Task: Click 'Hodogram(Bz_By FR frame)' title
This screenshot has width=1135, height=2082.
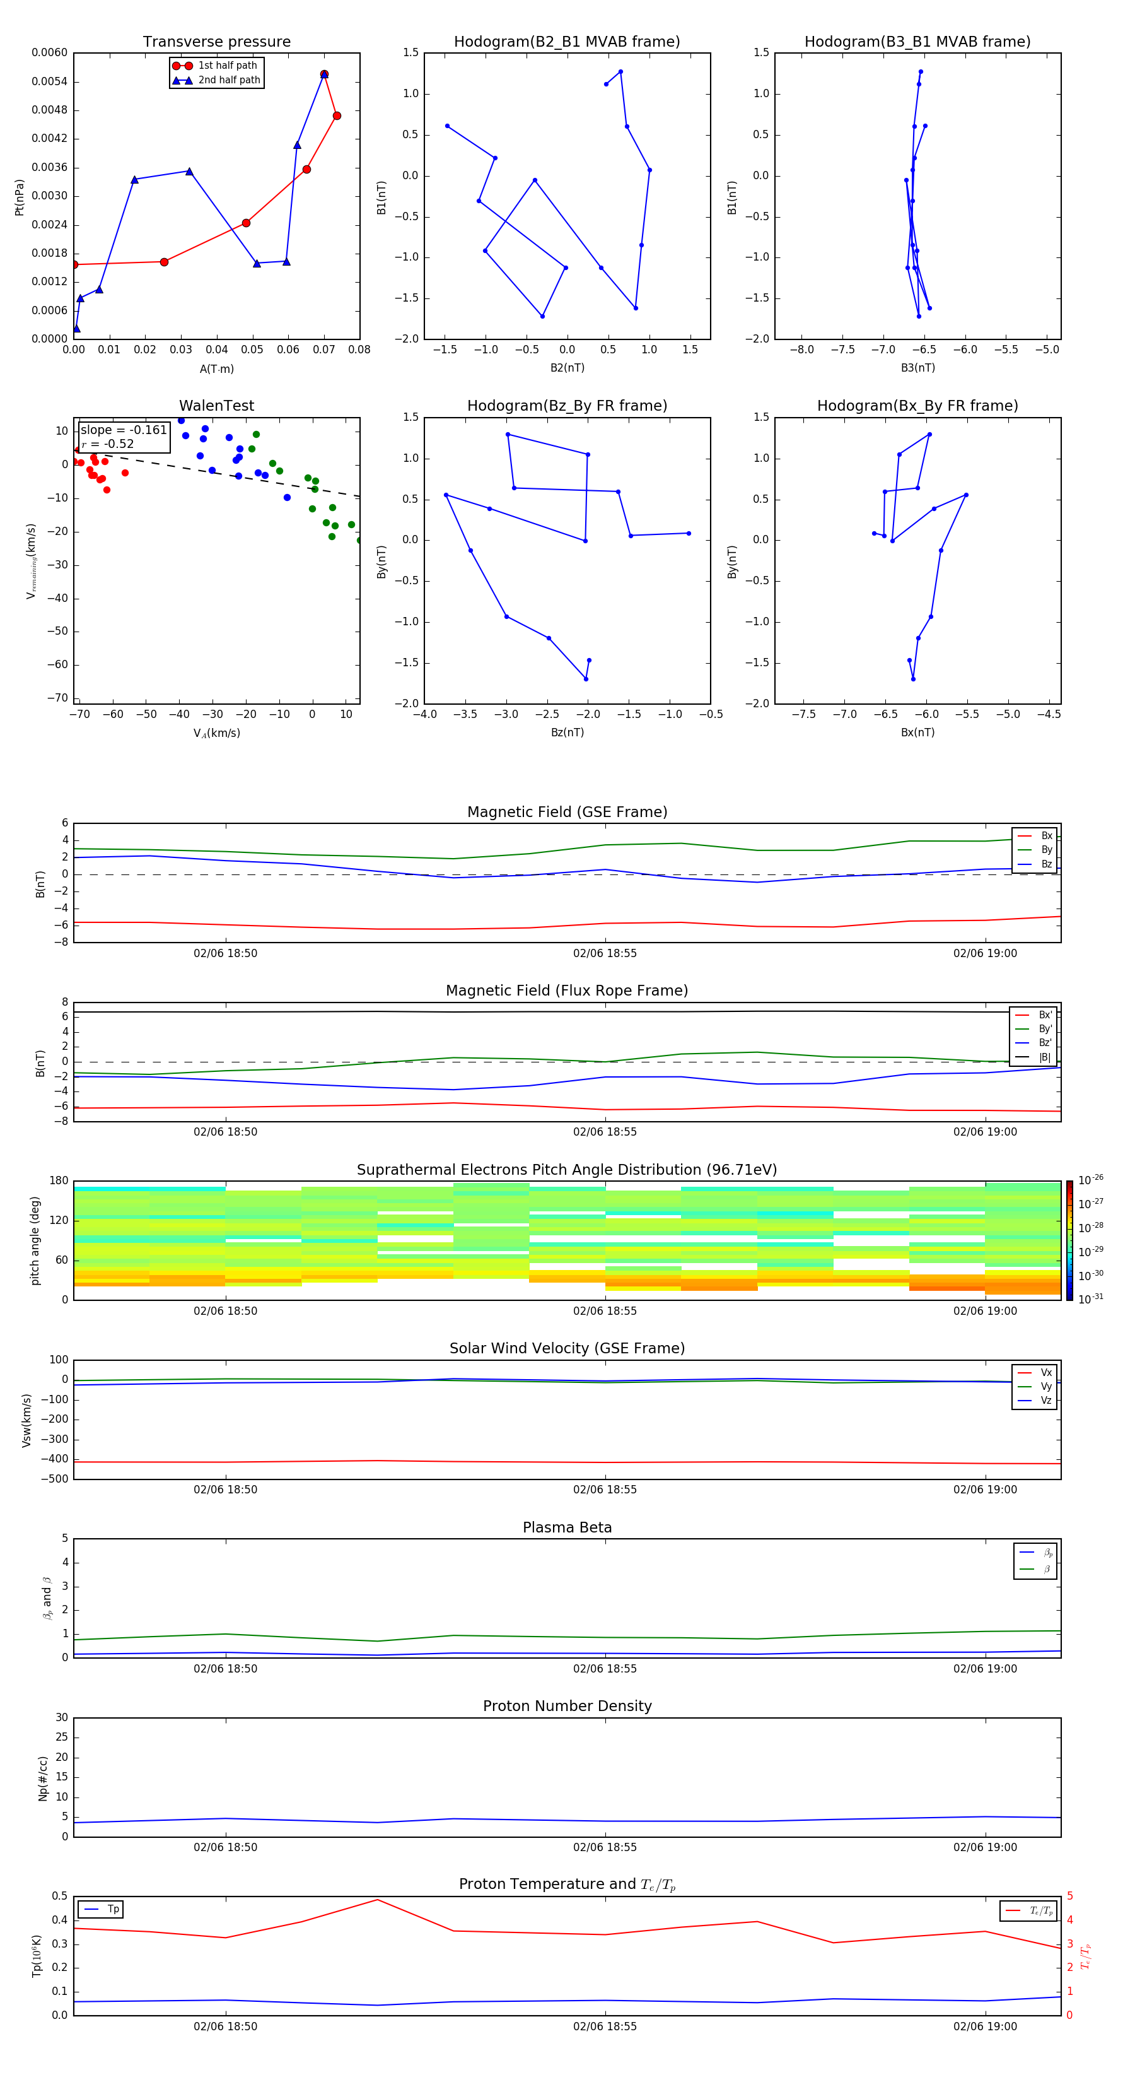Action: point(567,406)
